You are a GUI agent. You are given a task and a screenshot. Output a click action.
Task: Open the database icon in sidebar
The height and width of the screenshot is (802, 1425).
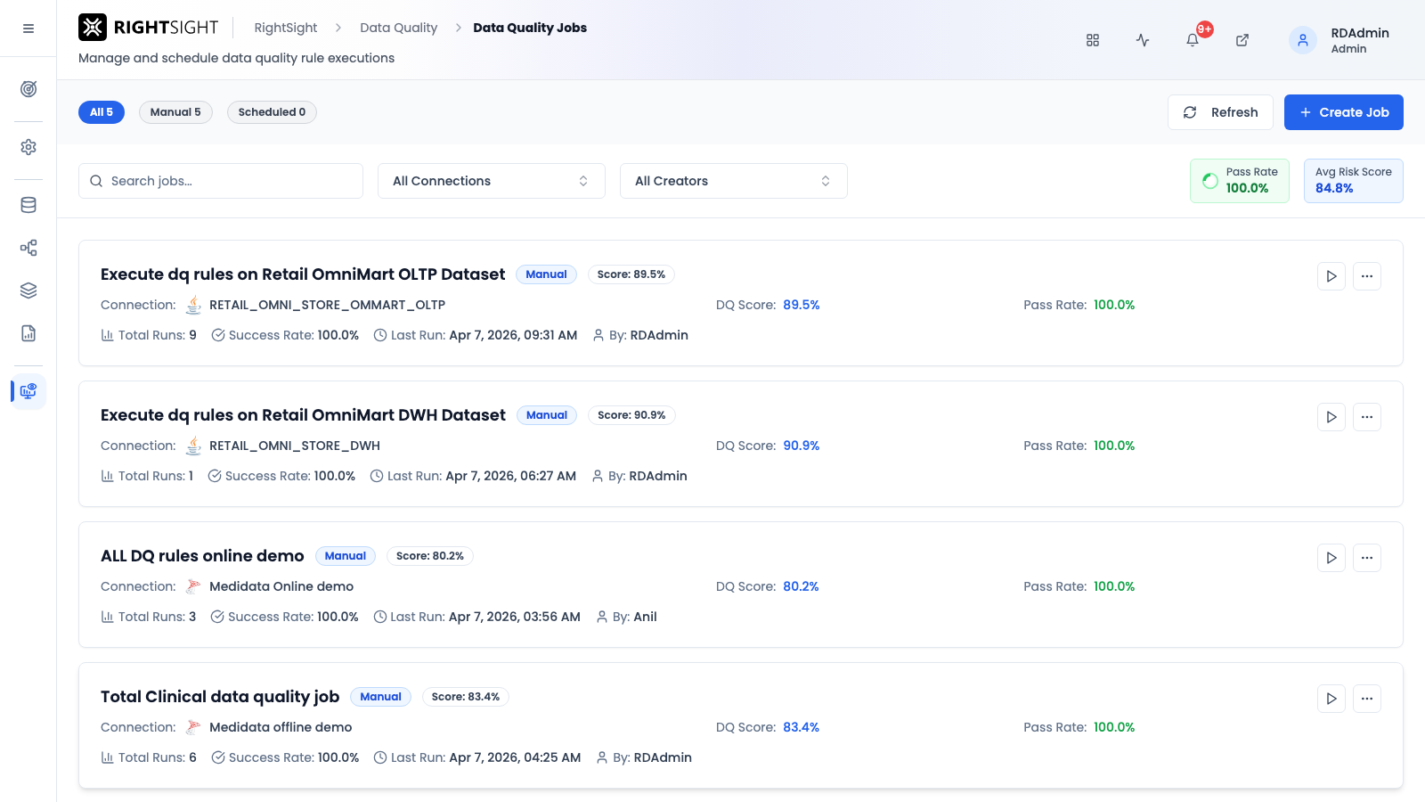28,205
